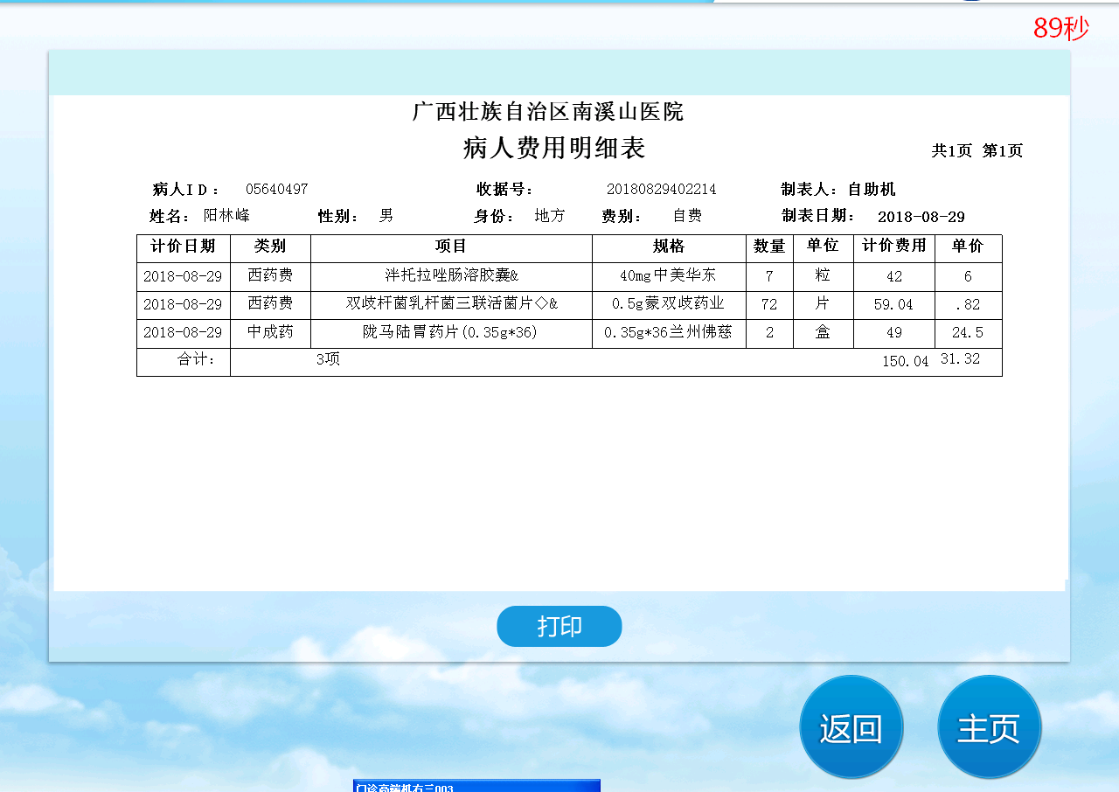Click the 泮托拉唑肠溶胶囊 item cell
Image resolution: width=1119 pixels, height=792 pixels.
pos(451,276)
